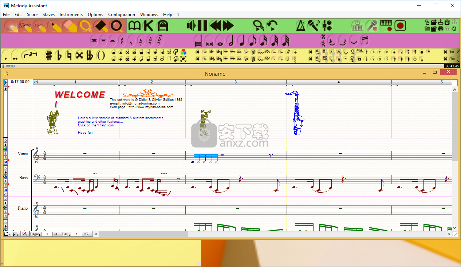Click the blue saxophone graphic
The width and height of the screenshot is (461, 267).
click(x=295, y=113)
